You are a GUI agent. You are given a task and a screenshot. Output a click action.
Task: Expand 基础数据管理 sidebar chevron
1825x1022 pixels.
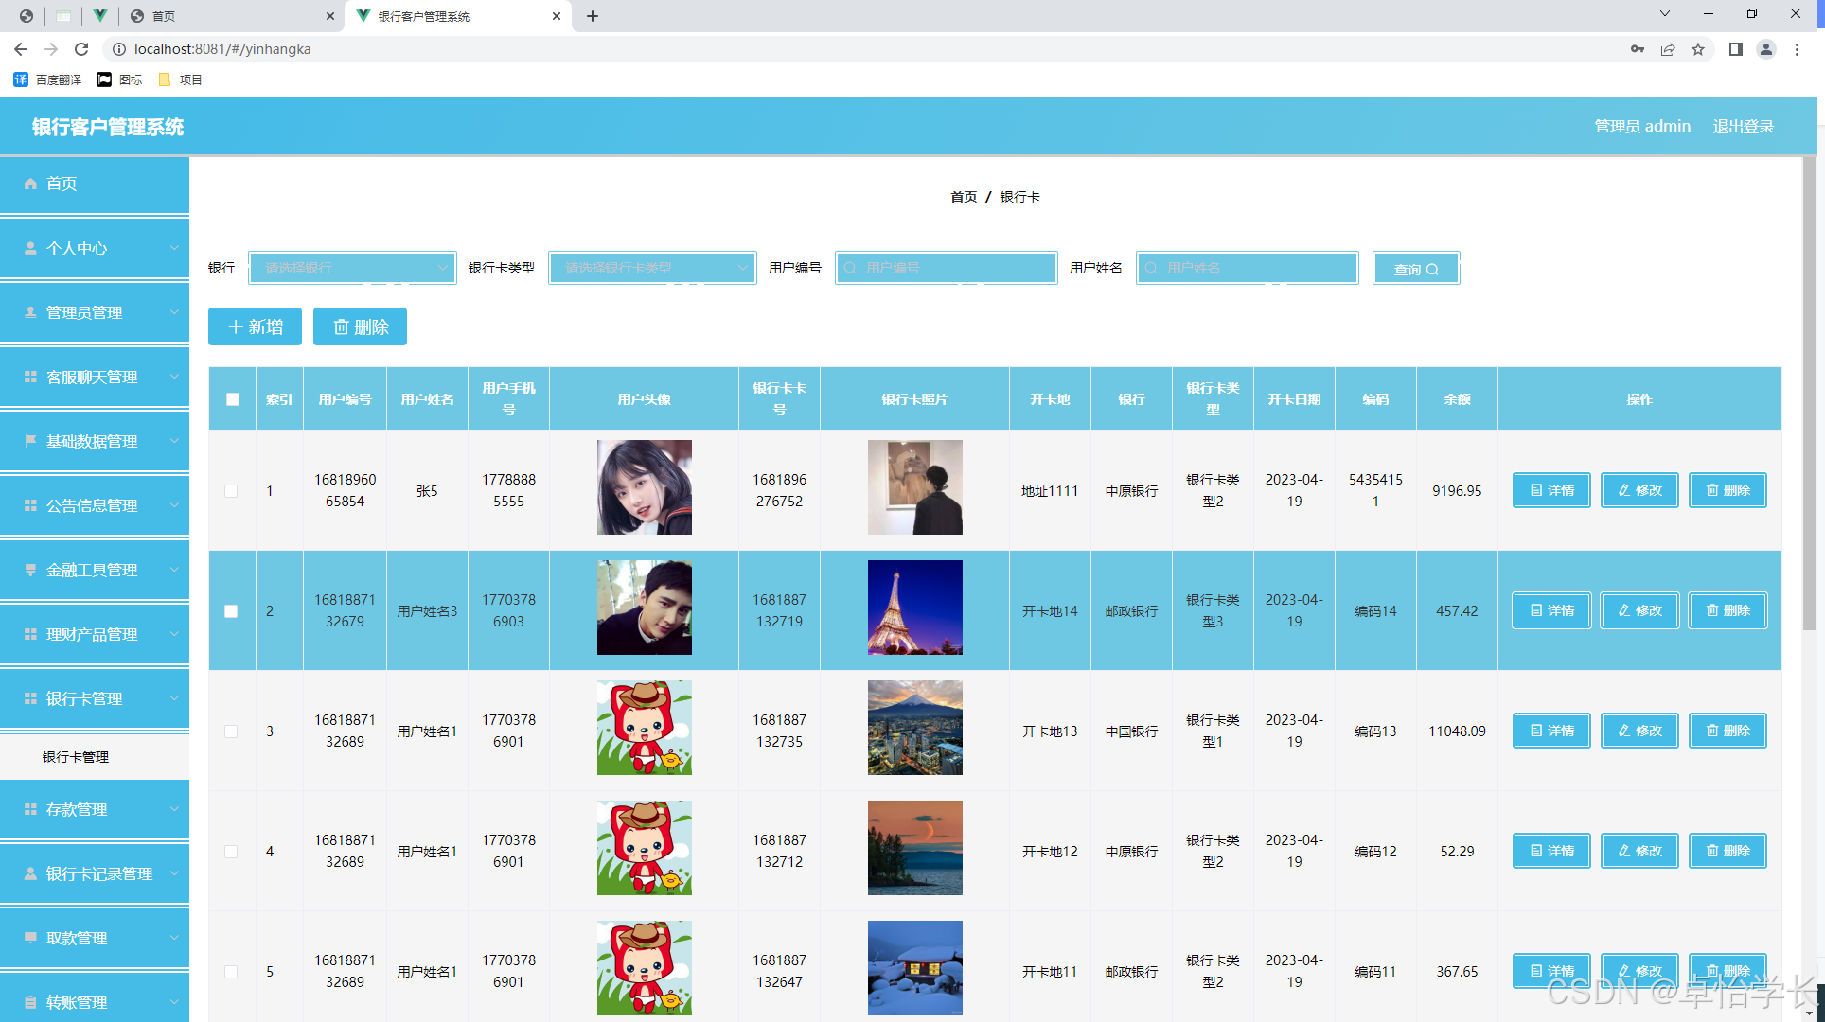point(174,441)
